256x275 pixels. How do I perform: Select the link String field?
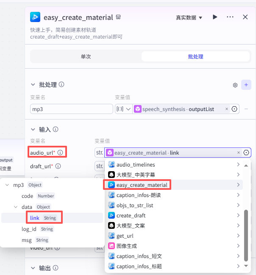coord(35,218)
